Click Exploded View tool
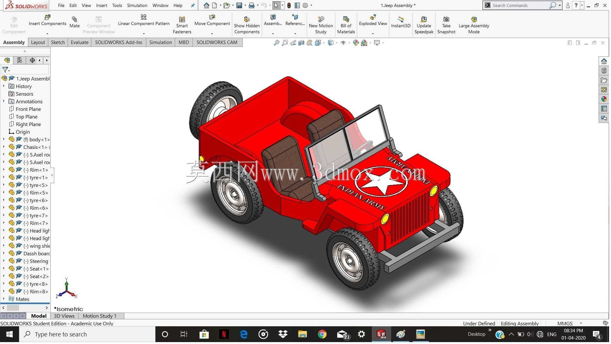This screenshot has width=611, height=344. [x=373, y=20]
